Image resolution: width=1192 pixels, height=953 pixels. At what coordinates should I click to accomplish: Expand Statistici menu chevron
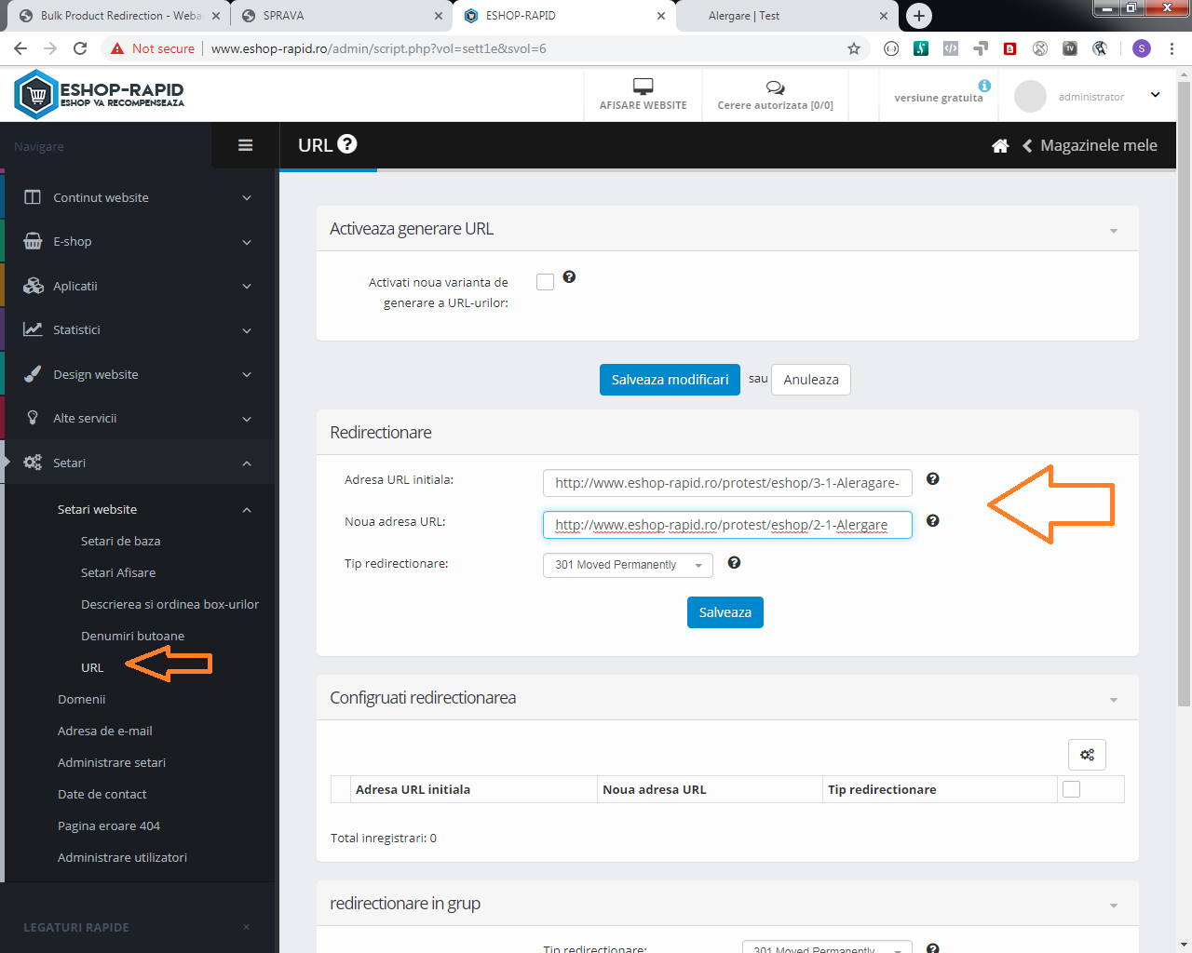(247, 330)
